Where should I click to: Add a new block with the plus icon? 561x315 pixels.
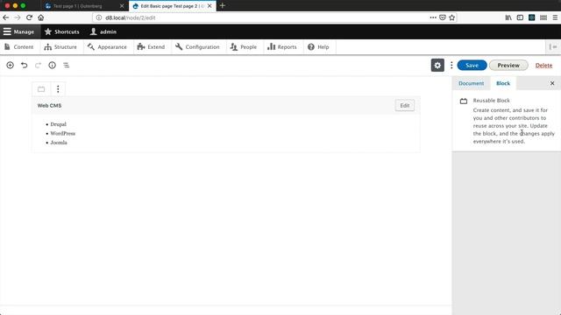(x=10, y=65)
